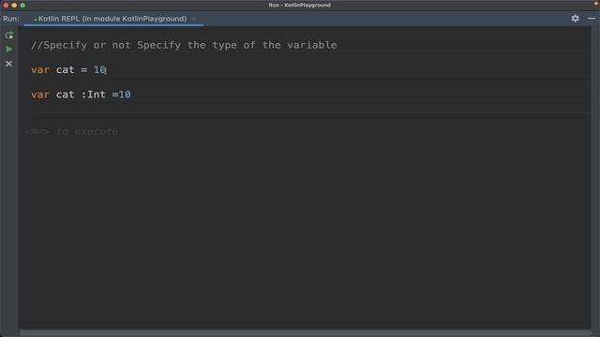Click the 'var cat :Int =10' line
Screen dimensions: 600x337
point(81,95)
